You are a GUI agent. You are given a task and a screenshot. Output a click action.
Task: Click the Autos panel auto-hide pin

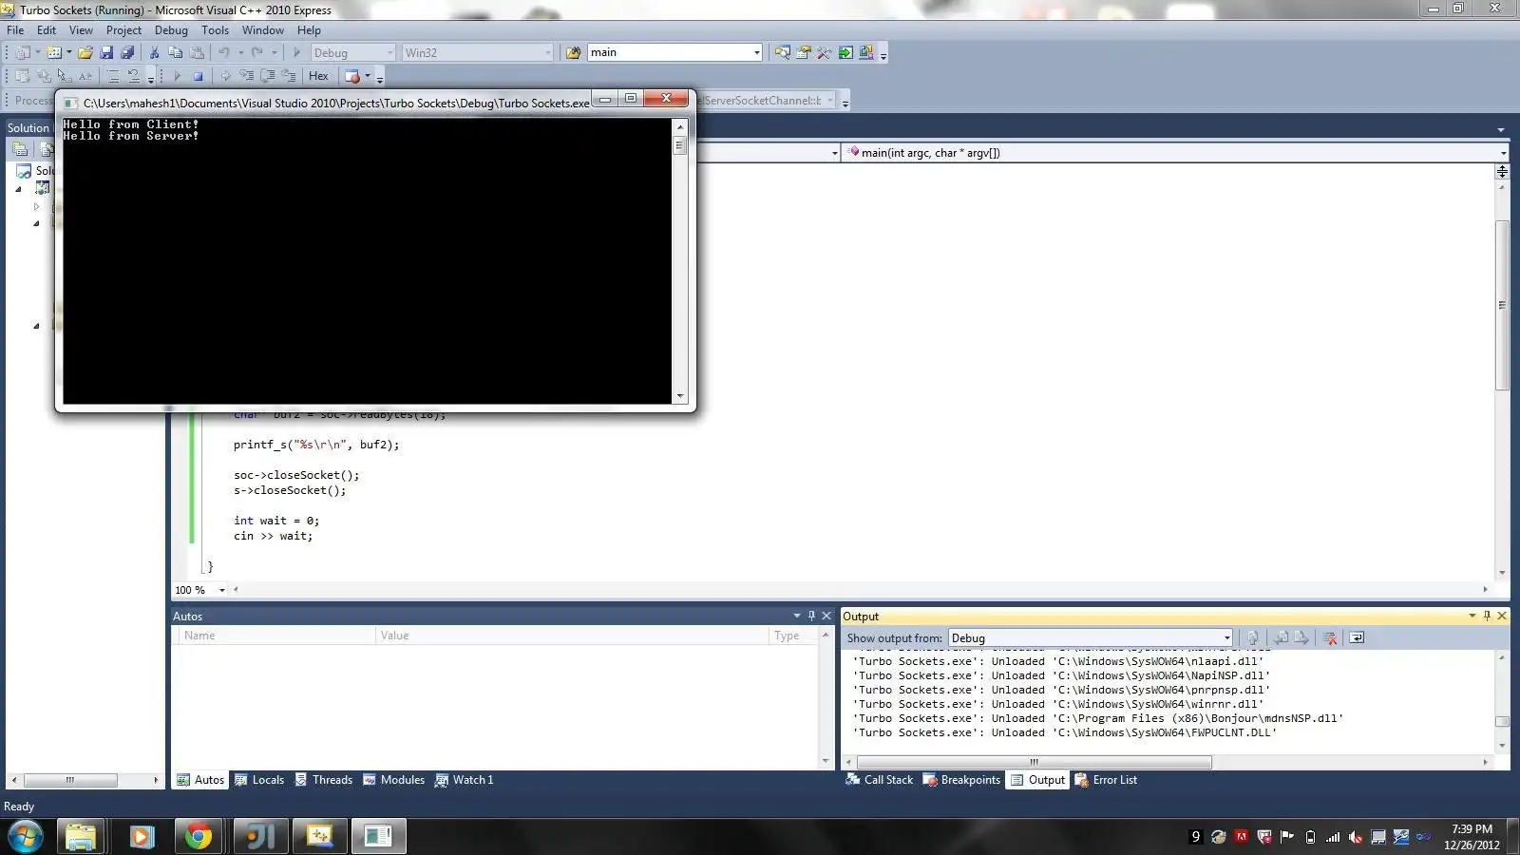coord(811,616)
